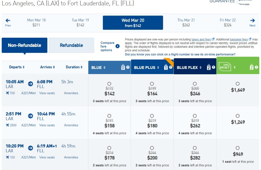Click the Blue Plus baggage icon
Image resolution: width=261 pixels, height=170 pixels.
(166, 67)
